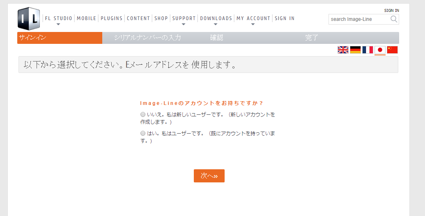
Task: Select the シリアルナンバーの入力 step tab
Action: pos(147,38)
